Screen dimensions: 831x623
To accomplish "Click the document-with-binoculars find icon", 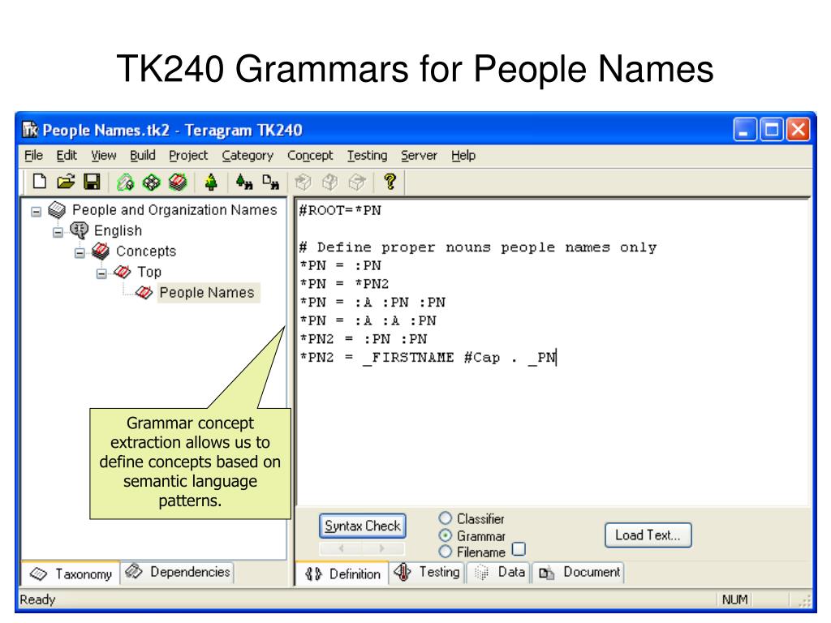I will point(270,183).
